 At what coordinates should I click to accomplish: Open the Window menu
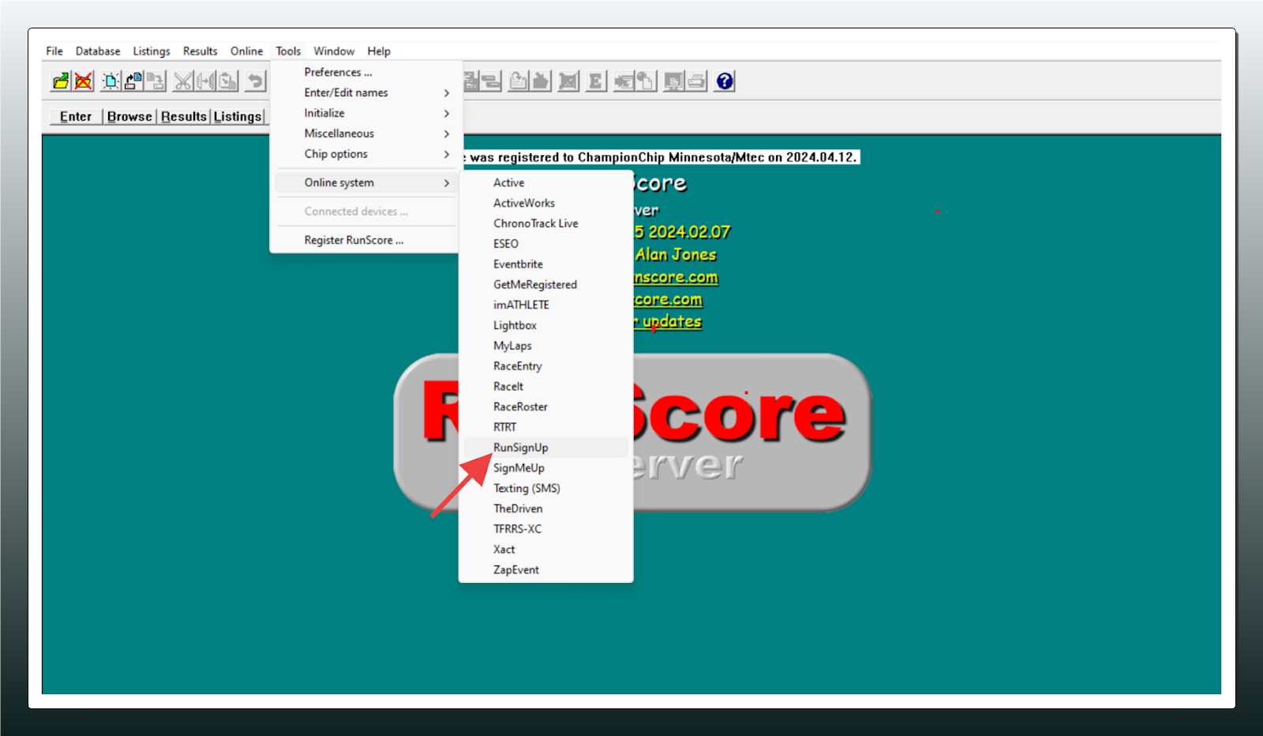tap(334, 51)
